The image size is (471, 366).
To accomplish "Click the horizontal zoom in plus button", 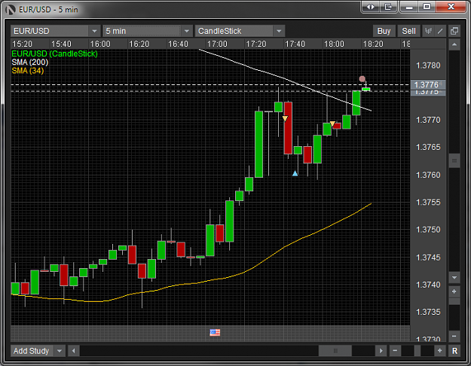I will pyautogui.click(x=440, y=351).
